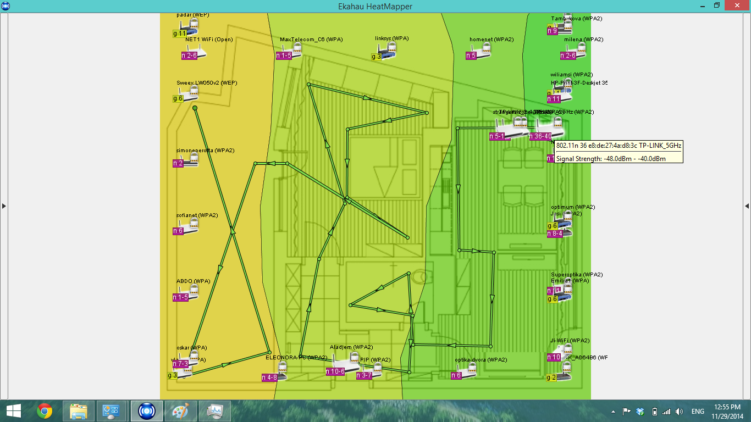Open File Explorer from the taskbar
751x422 pixels.
pyautogui.click(x=78, y=411)
